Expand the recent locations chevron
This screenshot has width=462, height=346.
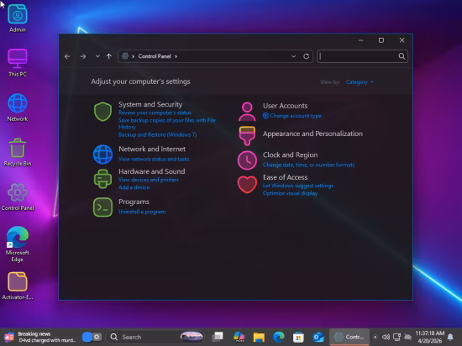[97, 56]
